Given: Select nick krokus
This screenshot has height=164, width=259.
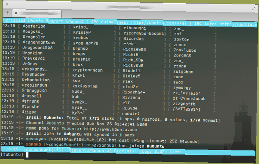Looking at the screenshot, I should pyautogui.click(x=81, y=38).
